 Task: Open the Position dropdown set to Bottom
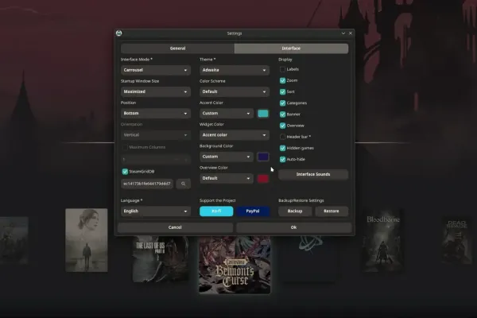[x=156, y=113]
